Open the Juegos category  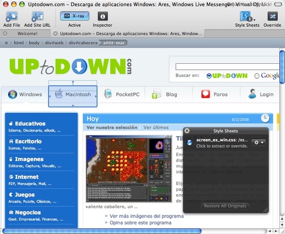pos(25,195)
